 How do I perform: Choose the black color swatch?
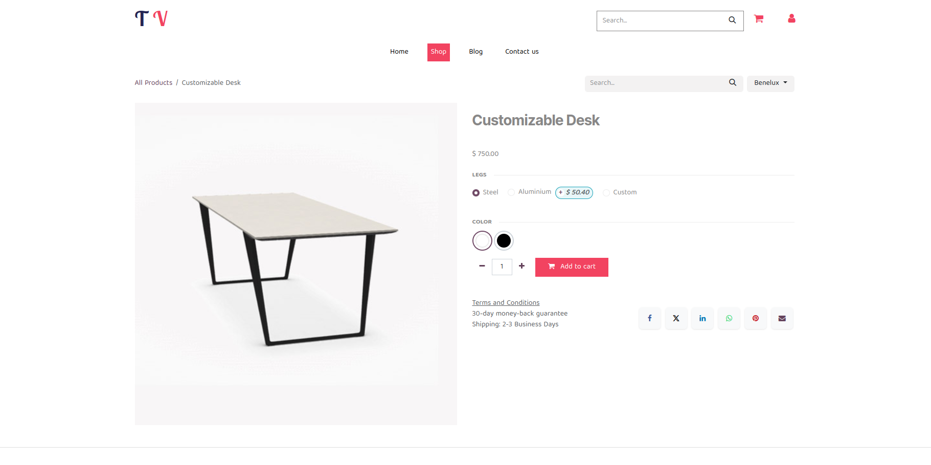[x=504, y=240]
